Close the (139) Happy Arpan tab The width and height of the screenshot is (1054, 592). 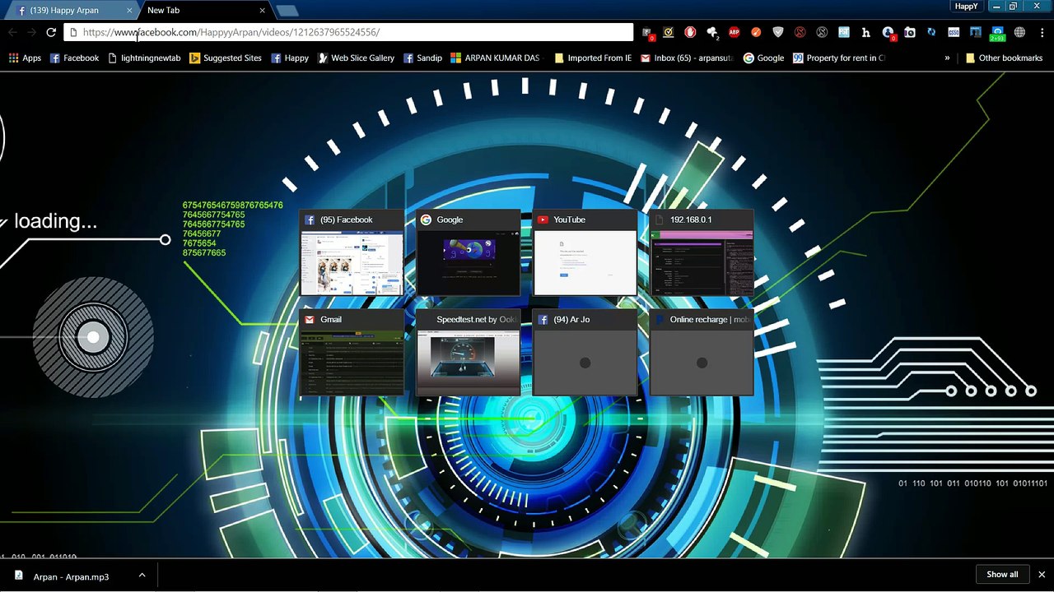[129, 11]
